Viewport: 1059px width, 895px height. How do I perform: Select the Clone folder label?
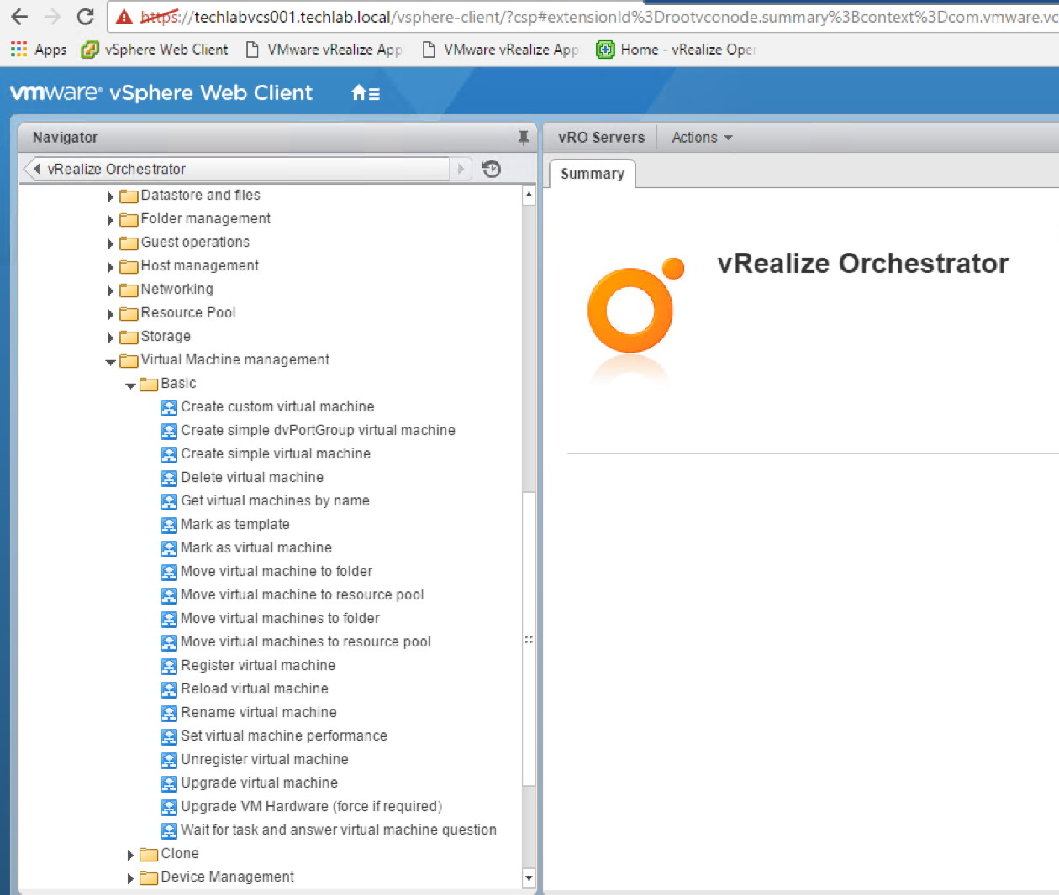click(180, 853)
